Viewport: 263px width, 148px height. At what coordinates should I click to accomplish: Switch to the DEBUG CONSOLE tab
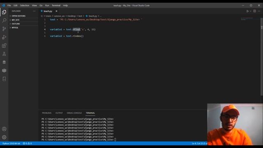74,113
